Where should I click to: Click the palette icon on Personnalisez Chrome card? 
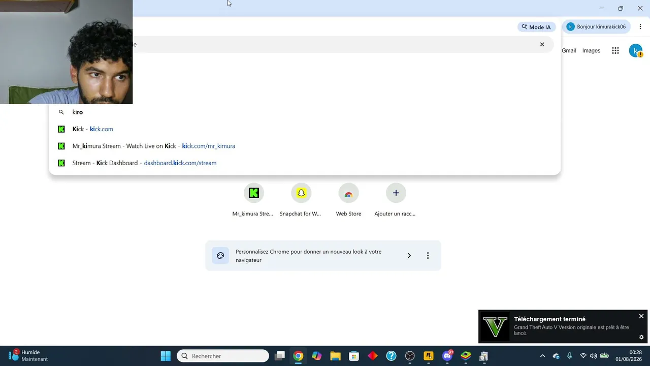click(x=220, y=256)
